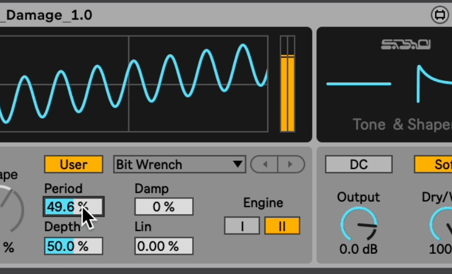Click the device save preset icon in title bar
Image resolution: width=452 pixels, height=274 pixels.
(x=439, y=15)
